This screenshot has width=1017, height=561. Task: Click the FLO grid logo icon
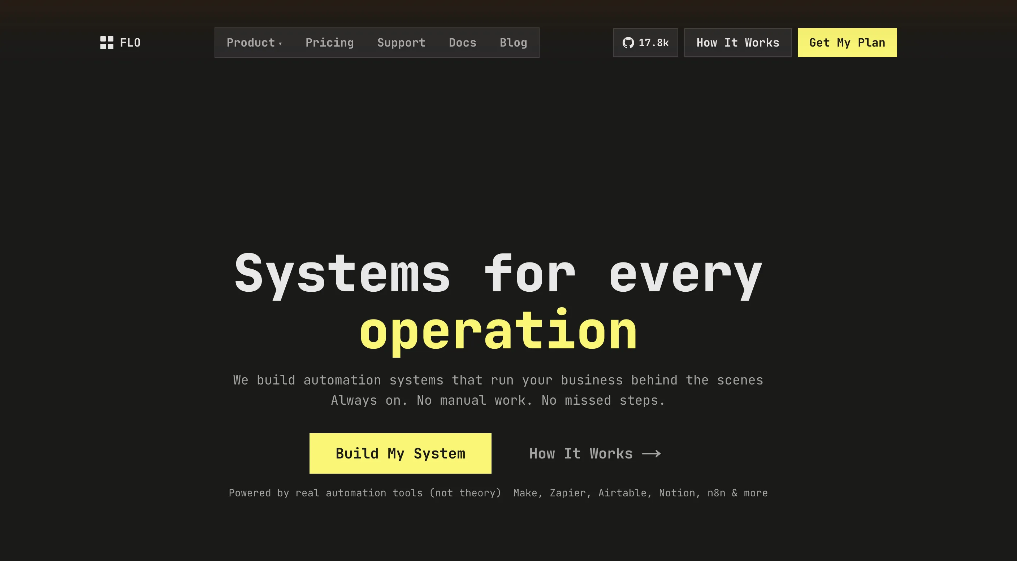(x=107, y=43)
